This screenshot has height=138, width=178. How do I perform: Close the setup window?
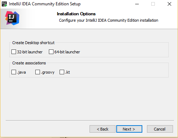[x=169, y=4]
